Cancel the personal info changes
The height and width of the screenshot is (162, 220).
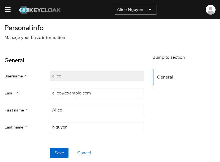point(84,153)
